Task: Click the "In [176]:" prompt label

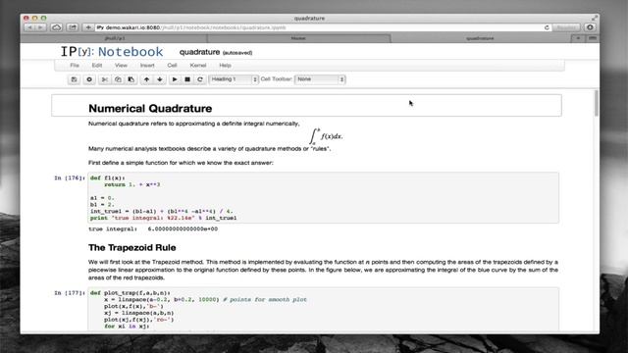Action: click(x=70, y=178)
